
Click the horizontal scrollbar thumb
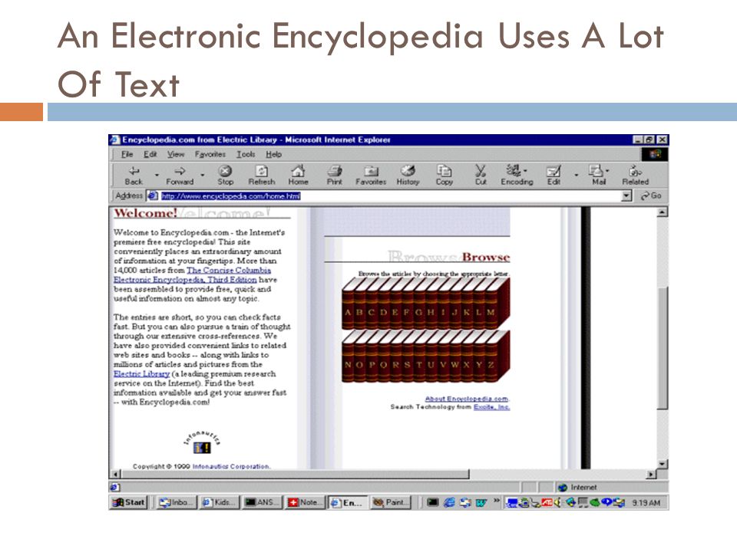(x=295, y=475)
